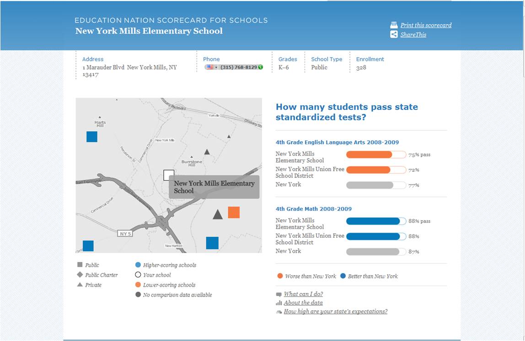The height and width of the screenshot is (341, 525).
Task: Click the dark No comparison data legend dot
Action: pos(138,295)
